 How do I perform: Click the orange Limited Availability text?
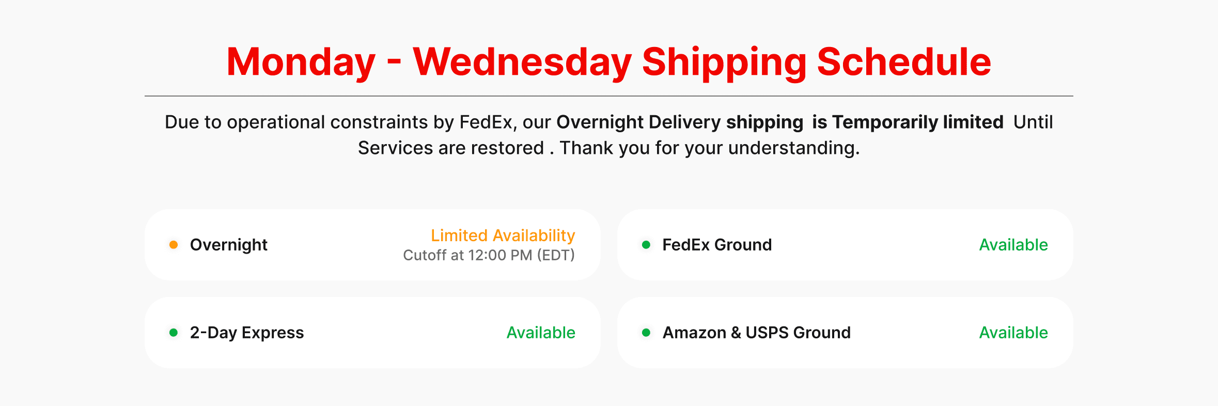[503, 236]
